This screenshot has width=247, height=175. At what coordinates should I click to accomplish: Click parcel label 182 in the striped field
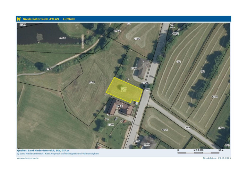coord(179,61)
